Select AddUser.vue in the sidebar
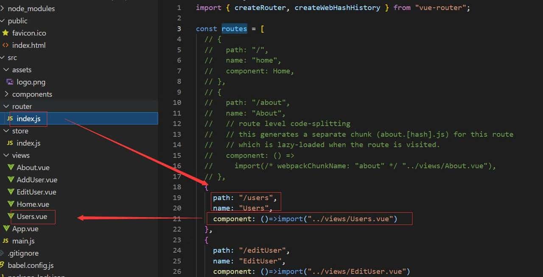The width and height of the screenshot is (543, 277). point(36,180)
